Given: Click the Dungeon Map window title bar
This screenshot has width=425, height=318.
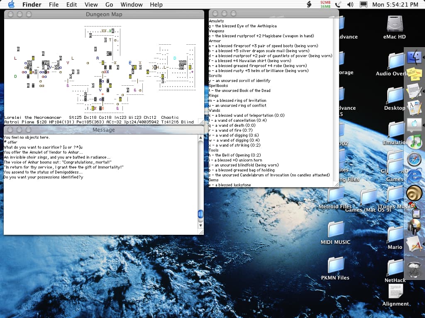Looking at the screenshot, I should [104, 14].
